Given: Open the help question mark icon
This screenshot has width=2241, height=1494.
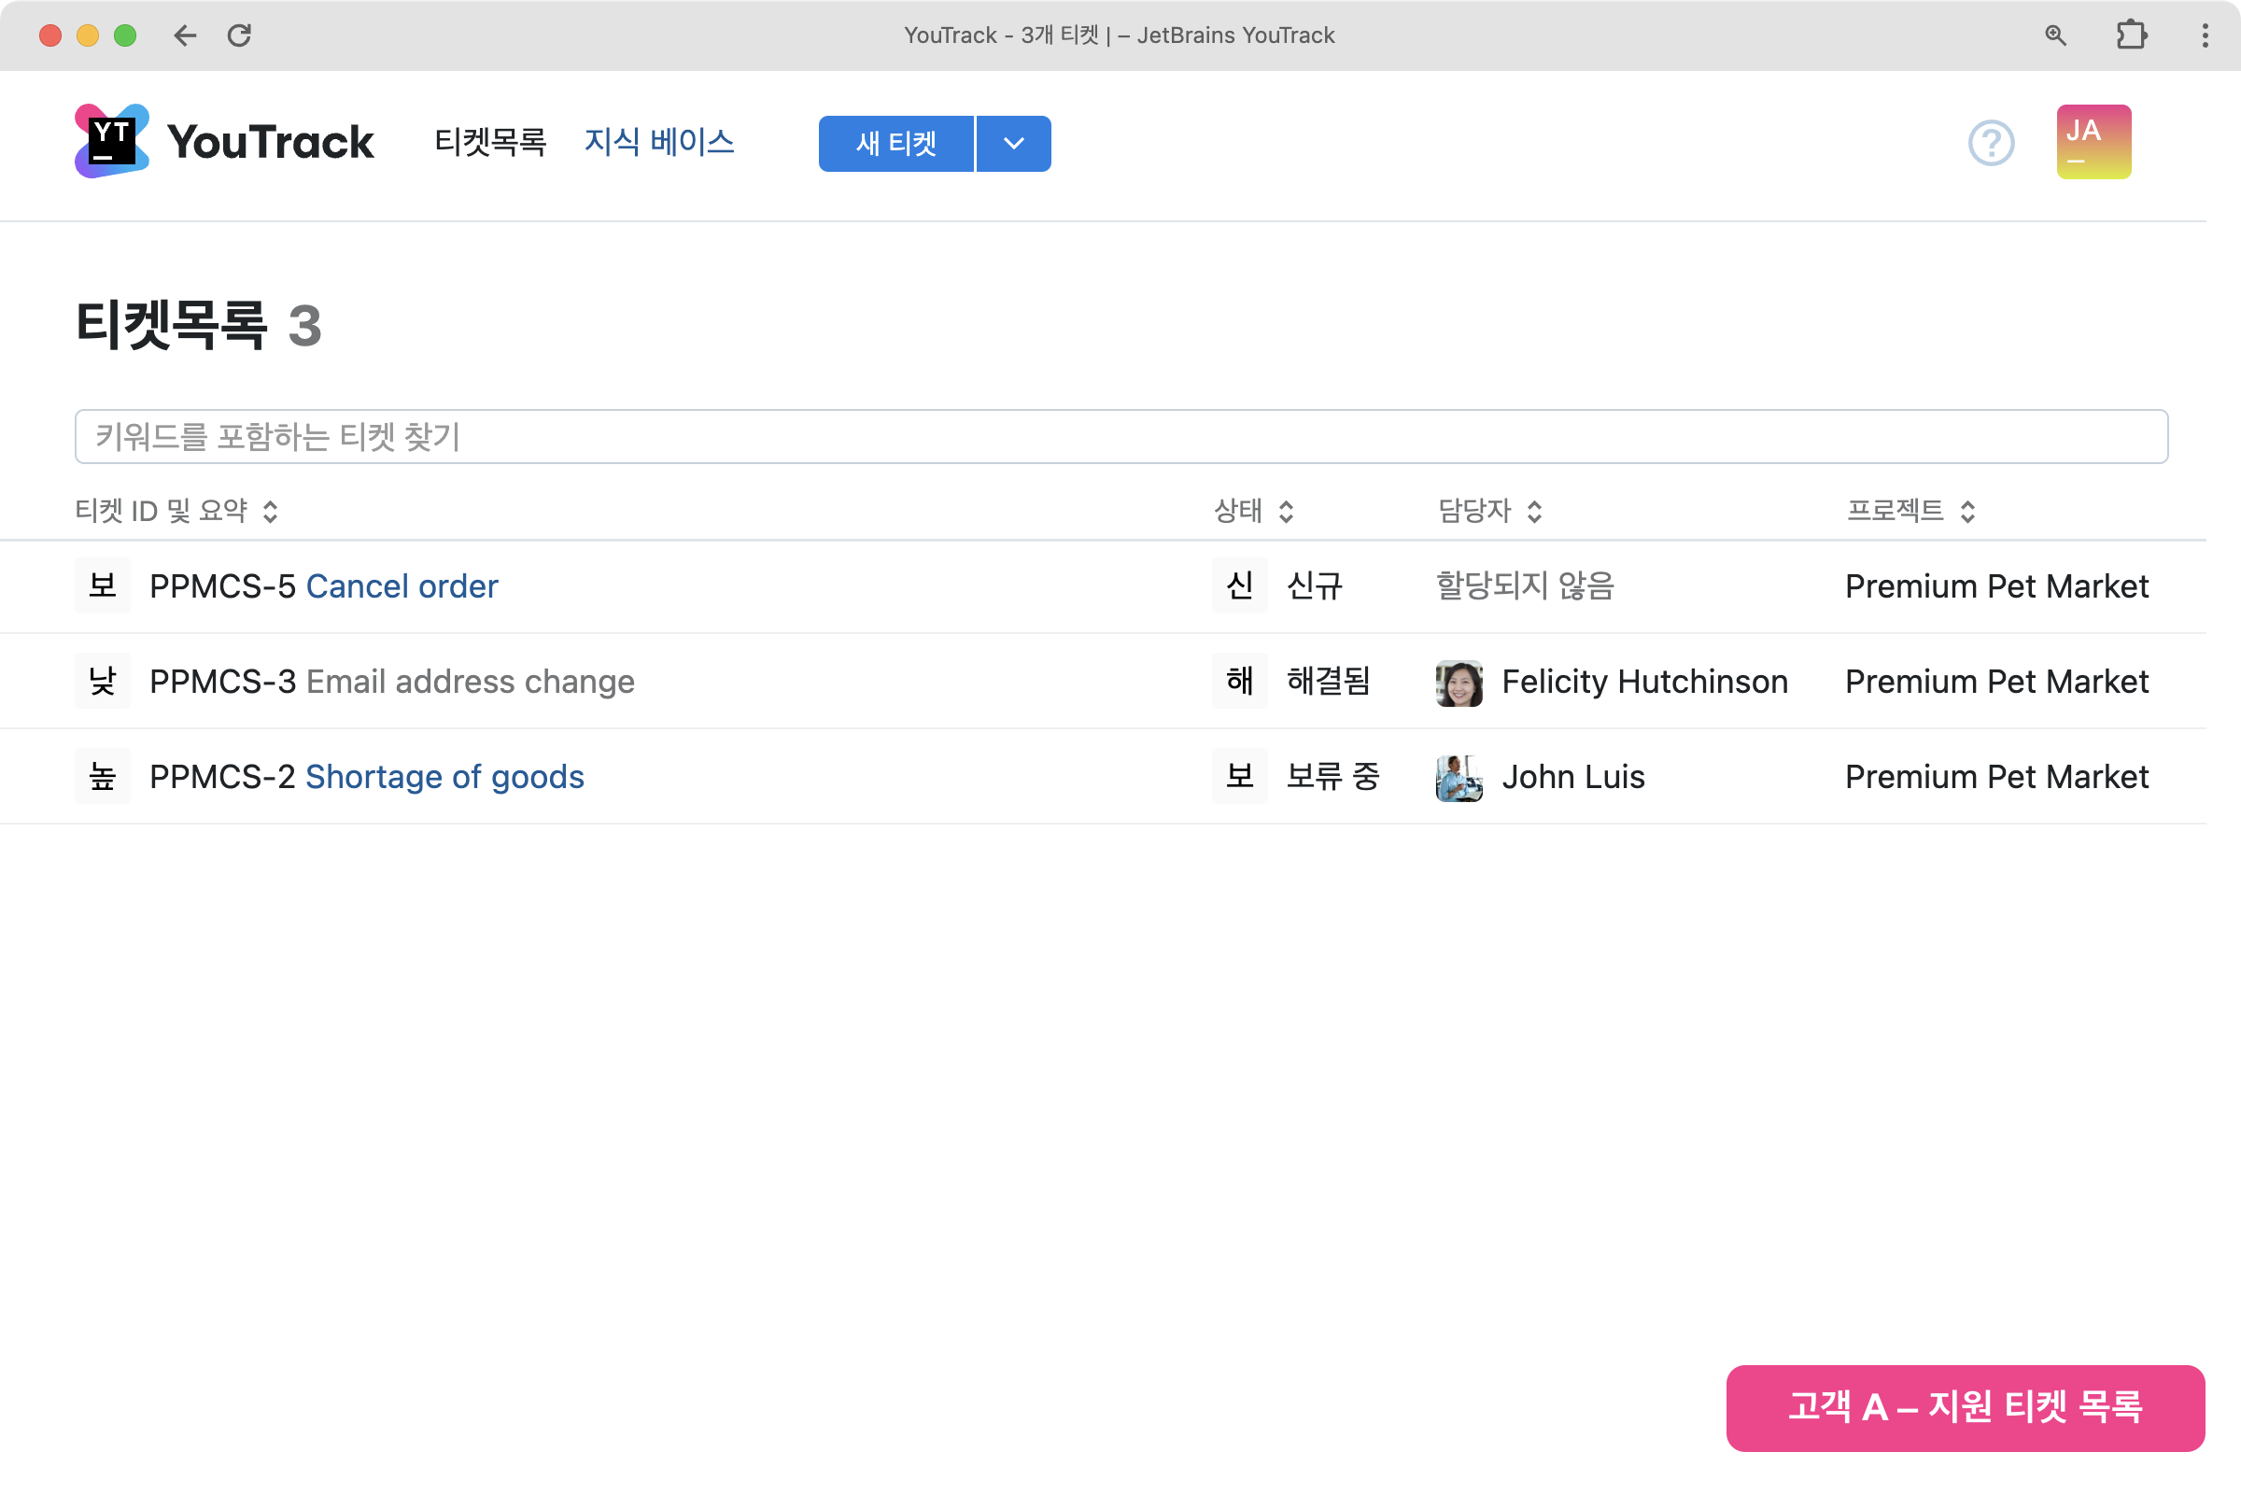Looking at the screenshot, I should click(x=1991, y=143).
